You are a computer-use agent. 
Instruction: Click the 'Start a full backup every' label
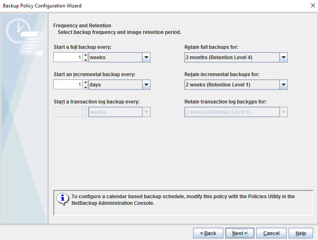pos(82,47)
